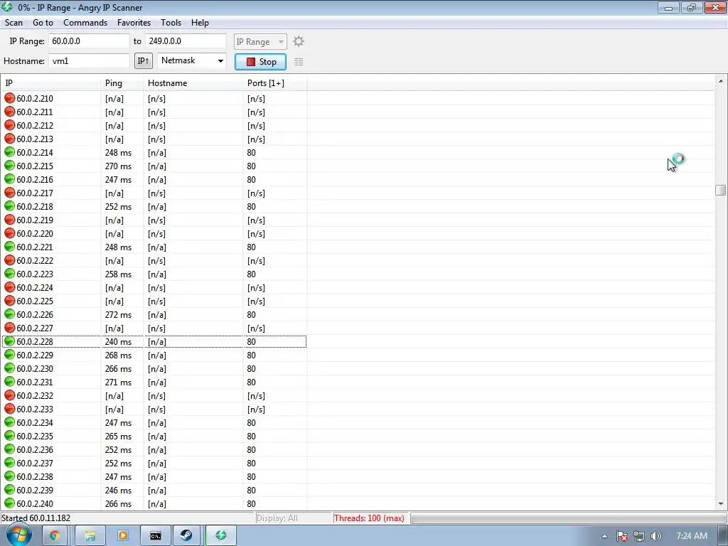The image size is (728, 546).
Task: Click the Stop scan button
Action: 260,62
